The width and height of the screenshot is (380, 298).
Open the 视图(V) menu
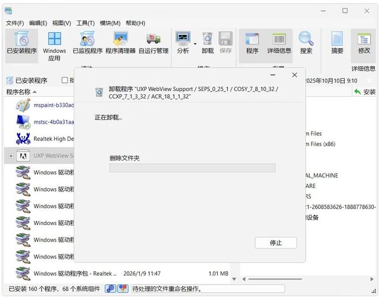tap(62, 23)
